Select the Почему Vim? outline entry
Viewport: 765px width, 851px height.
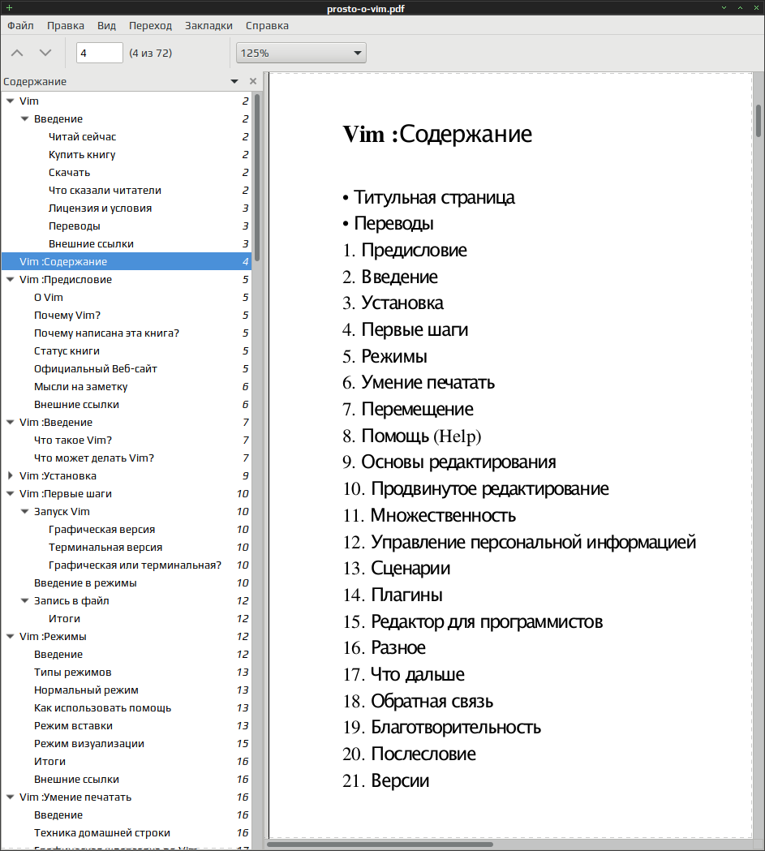(x=67, y=316)
